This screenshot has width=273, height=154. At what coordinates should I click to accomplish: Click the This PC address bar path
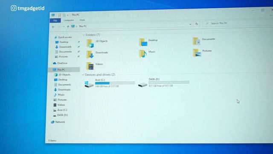tap(83, 26)
